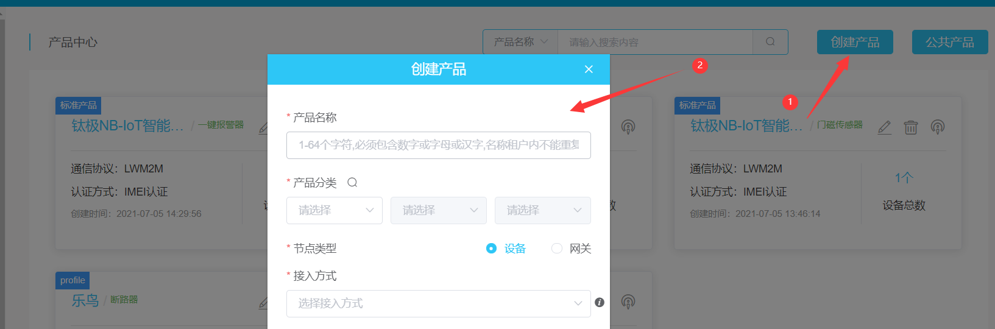995x329 pixels.
Task: Click the trash icon on 门磁传感器 card
Action: click(911, 127)
